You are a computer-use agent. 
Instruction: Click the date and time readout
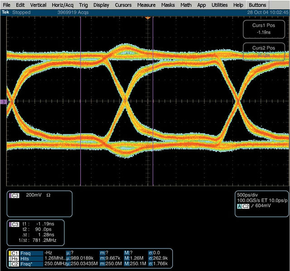(x=268, y=12)
